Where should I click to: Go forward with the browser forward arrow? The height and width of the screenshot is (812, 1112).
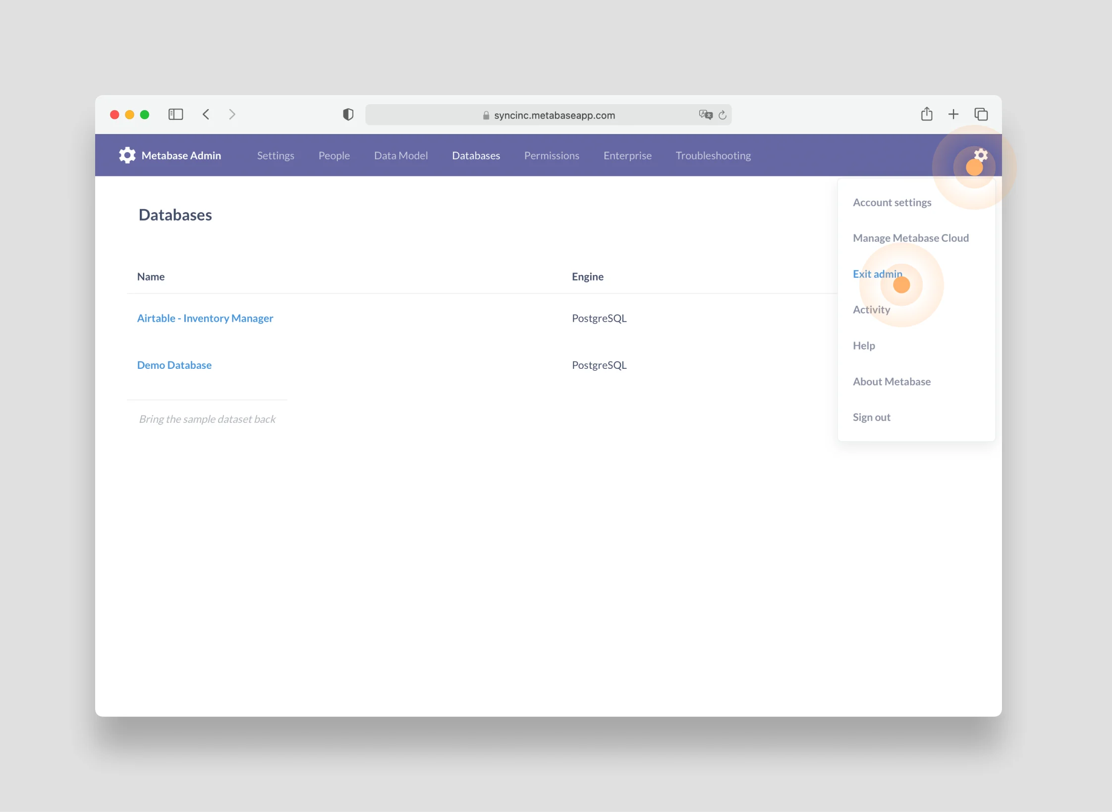(232, 115)
